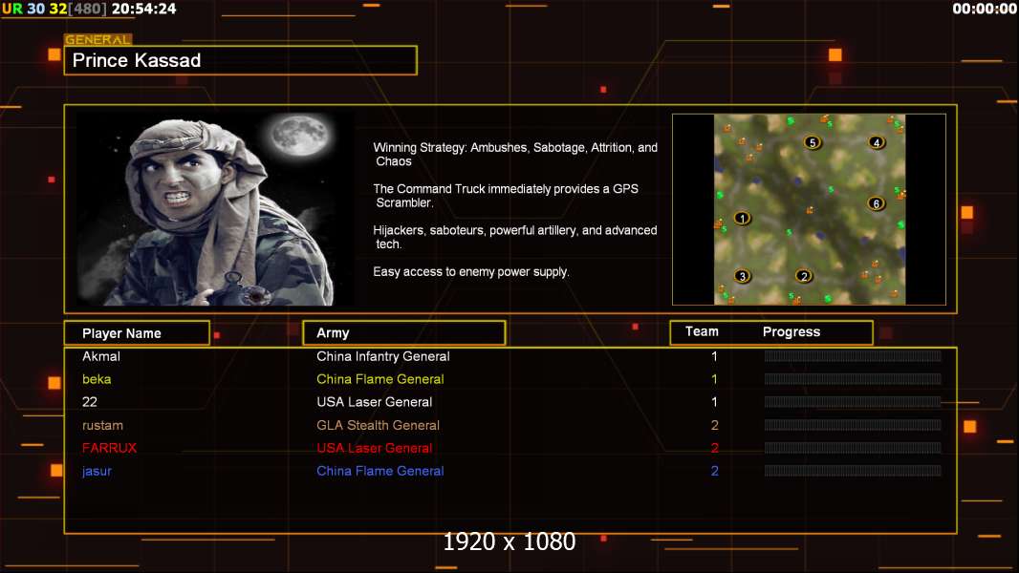Click beka's China Flame General army
This screenshot has width=1019, height=573.
tap(380, 379)
